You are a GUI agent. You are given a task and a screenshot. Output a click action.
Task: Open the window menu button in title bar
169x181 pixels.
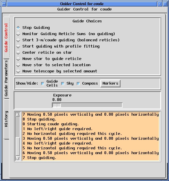tap(4, 4)
